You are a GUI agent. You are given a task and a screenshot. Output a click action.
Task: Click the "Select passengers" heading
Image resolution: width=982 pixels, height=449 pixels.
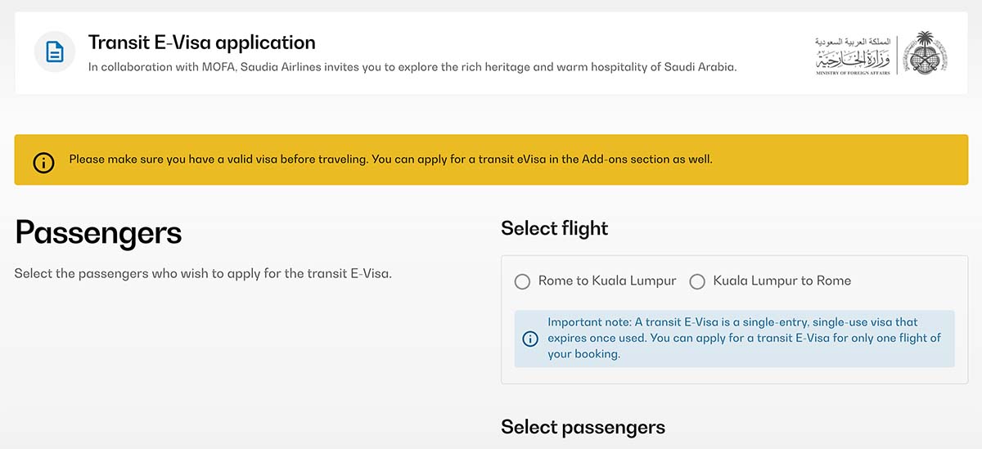tap(583, 427)
